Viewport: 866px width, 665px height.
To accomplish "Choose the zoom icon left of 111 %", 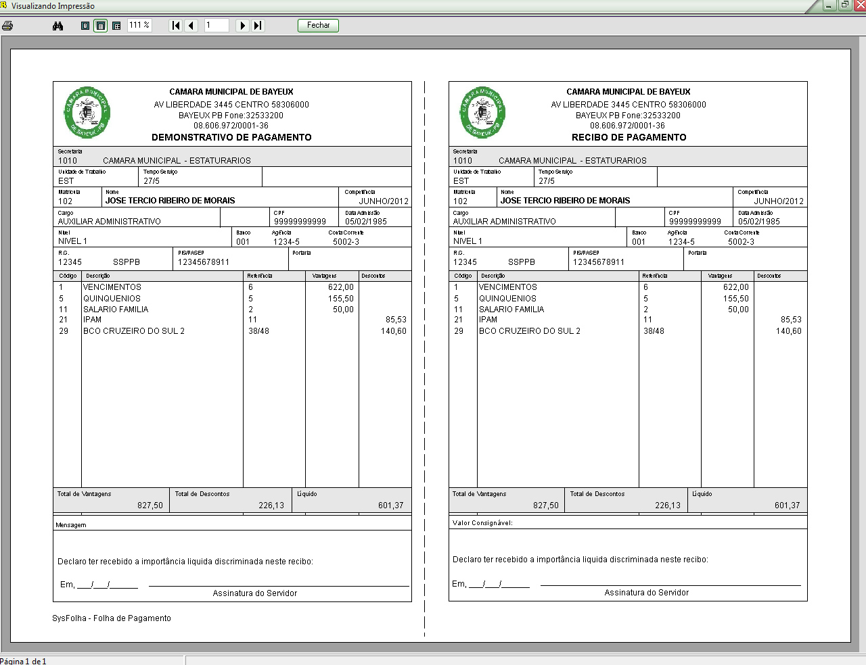I will click(116, 26).
